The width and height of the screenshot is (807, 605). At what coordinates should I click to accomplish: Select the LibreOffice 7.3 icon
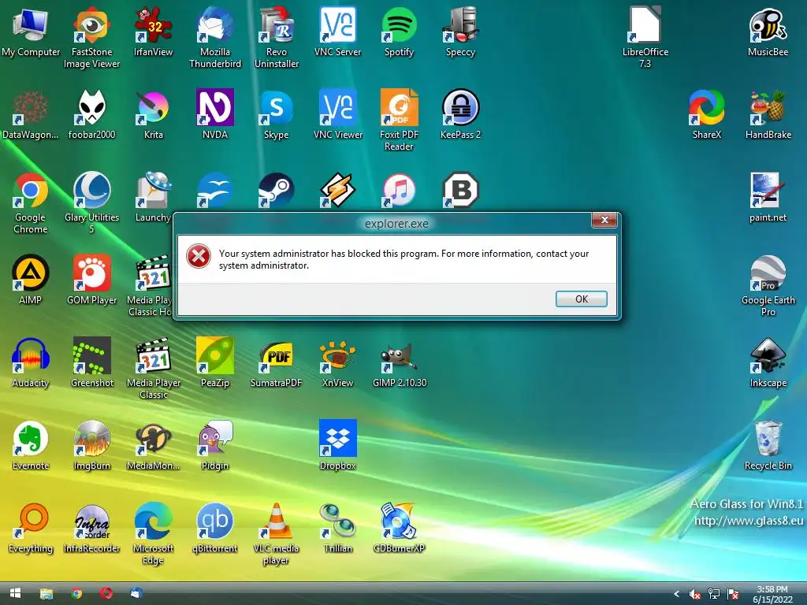tap(645, 38)
